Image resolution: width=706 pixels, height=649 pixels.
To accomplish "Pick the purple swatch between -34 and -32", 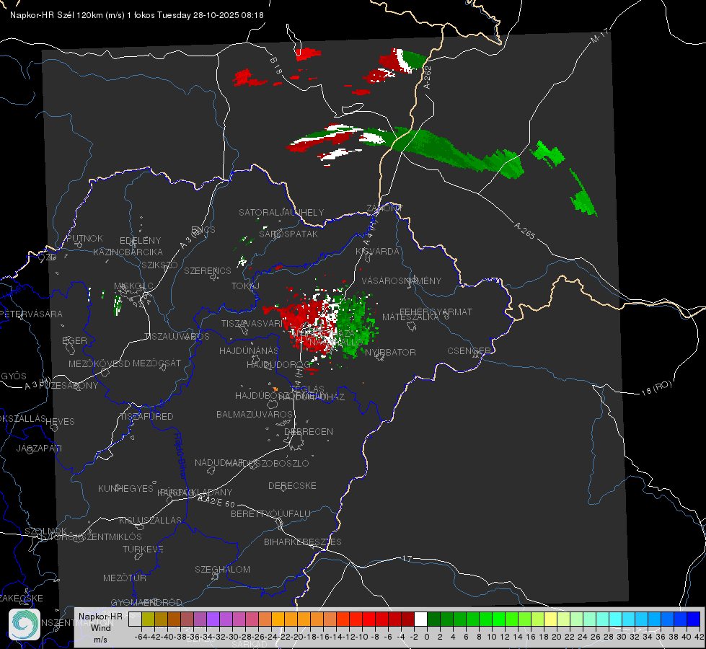I will tap(213, 619).
